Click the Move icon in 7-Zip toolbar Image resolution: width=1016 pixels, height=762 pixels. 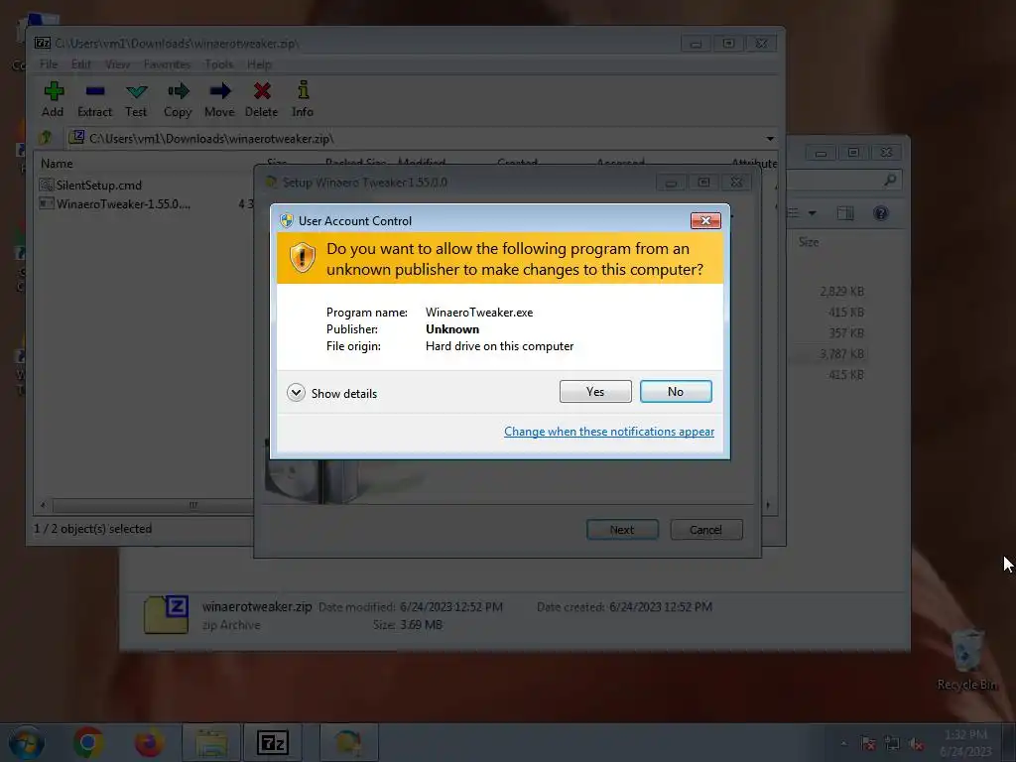[219, 91]
